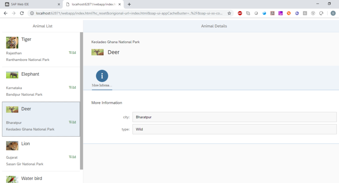
Task: Open the AdBlock Plus extension icon
Action: click(240, 13)
